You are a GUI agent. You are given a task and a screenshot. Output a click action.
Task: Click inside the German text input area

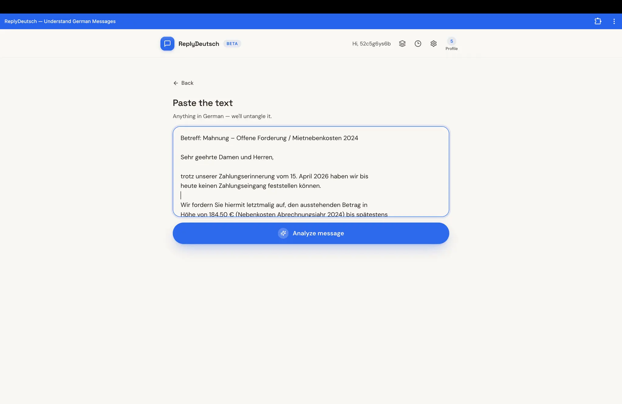click(311, 171)
